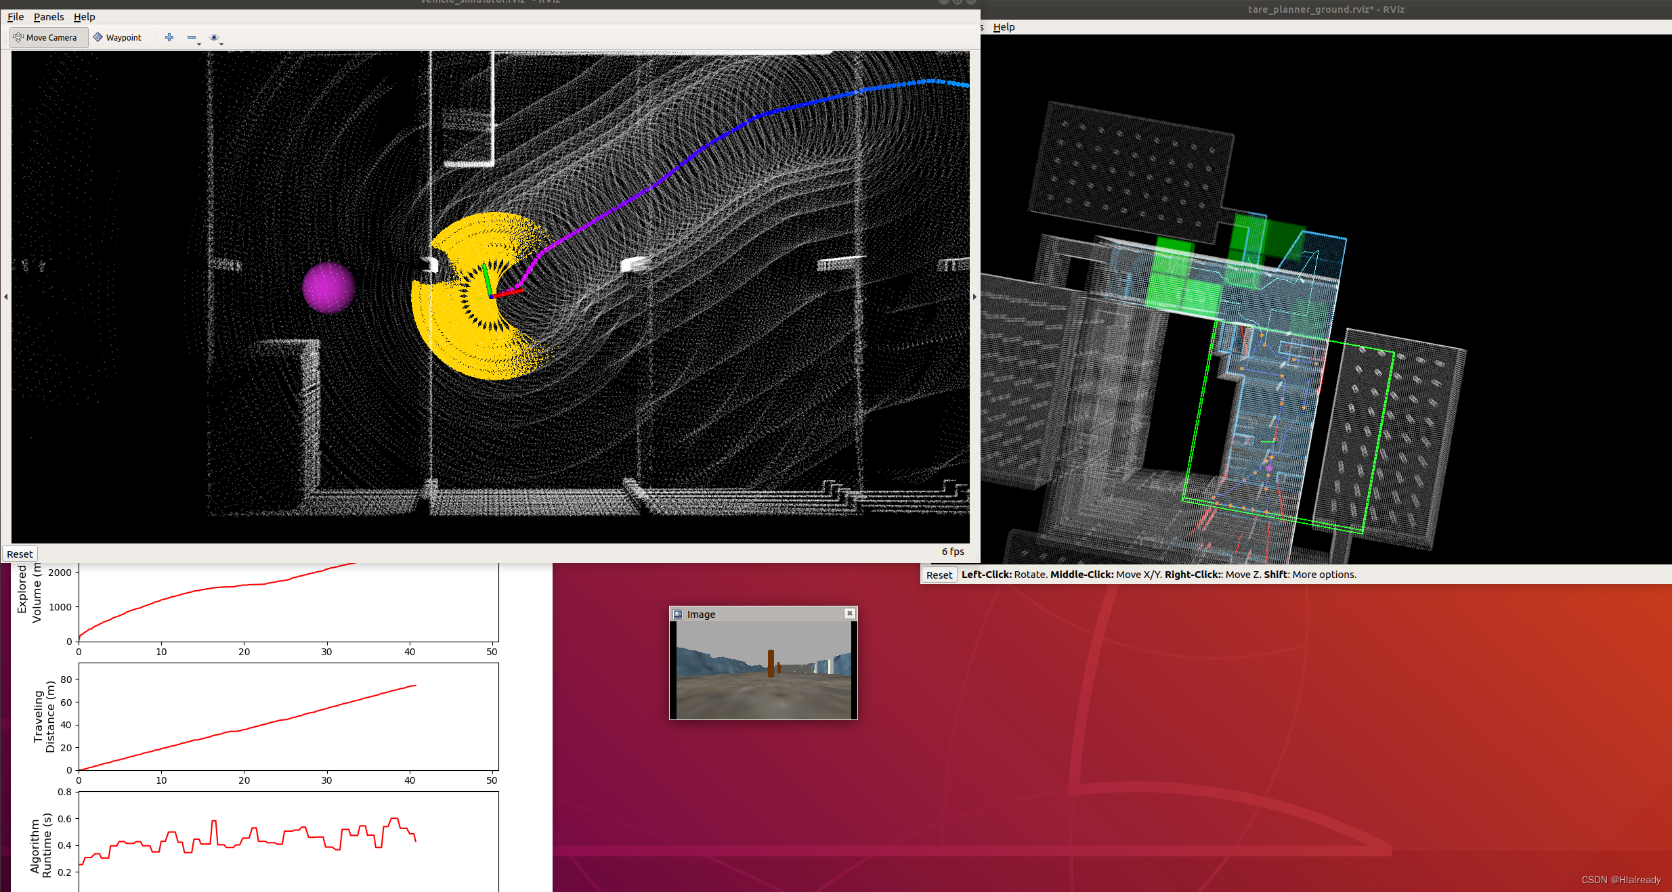Open the Panels menu
1672x892 pixels.
tap(48, 17)
